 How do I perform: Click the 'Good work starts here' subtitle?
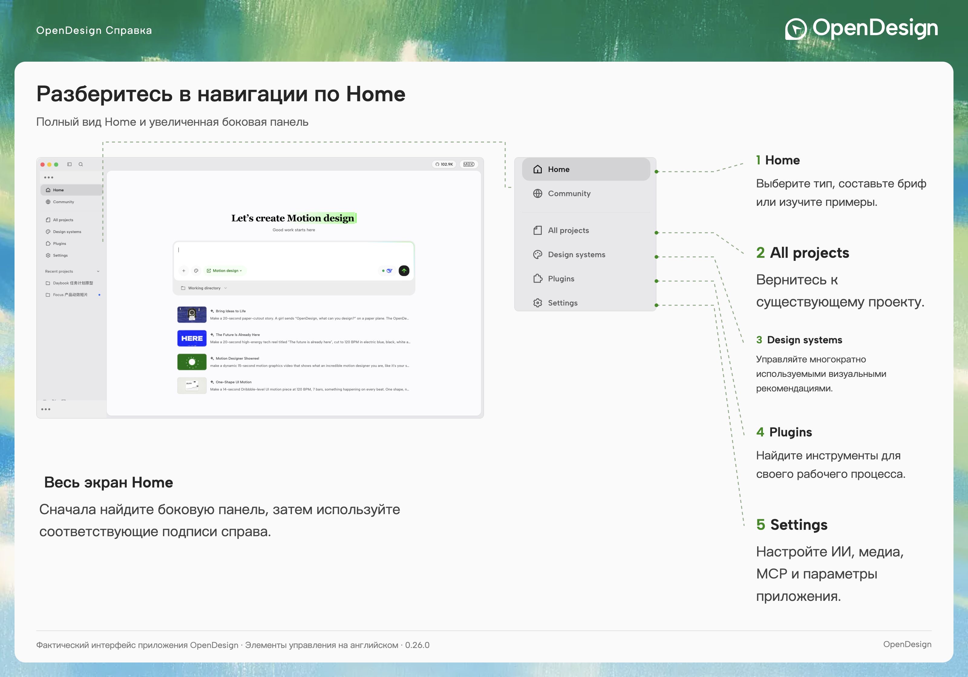(x=294, y=230)
